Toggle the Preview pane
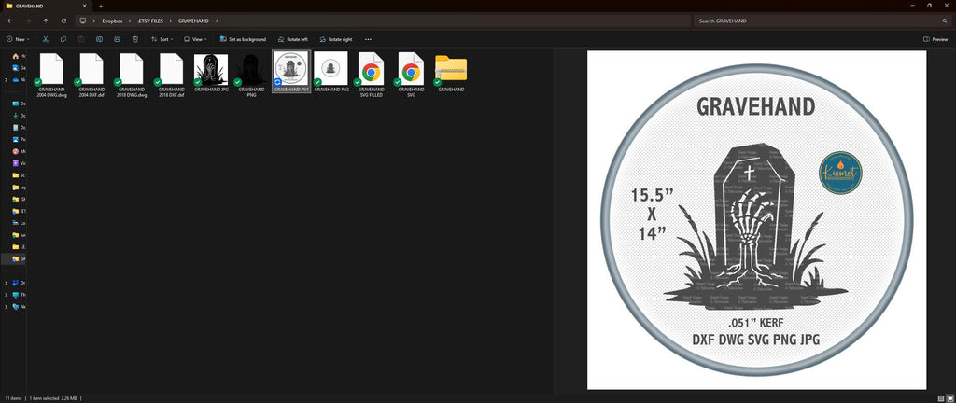Image resolution: width=956 pixels, height=403 pixels. click(935, 39)
